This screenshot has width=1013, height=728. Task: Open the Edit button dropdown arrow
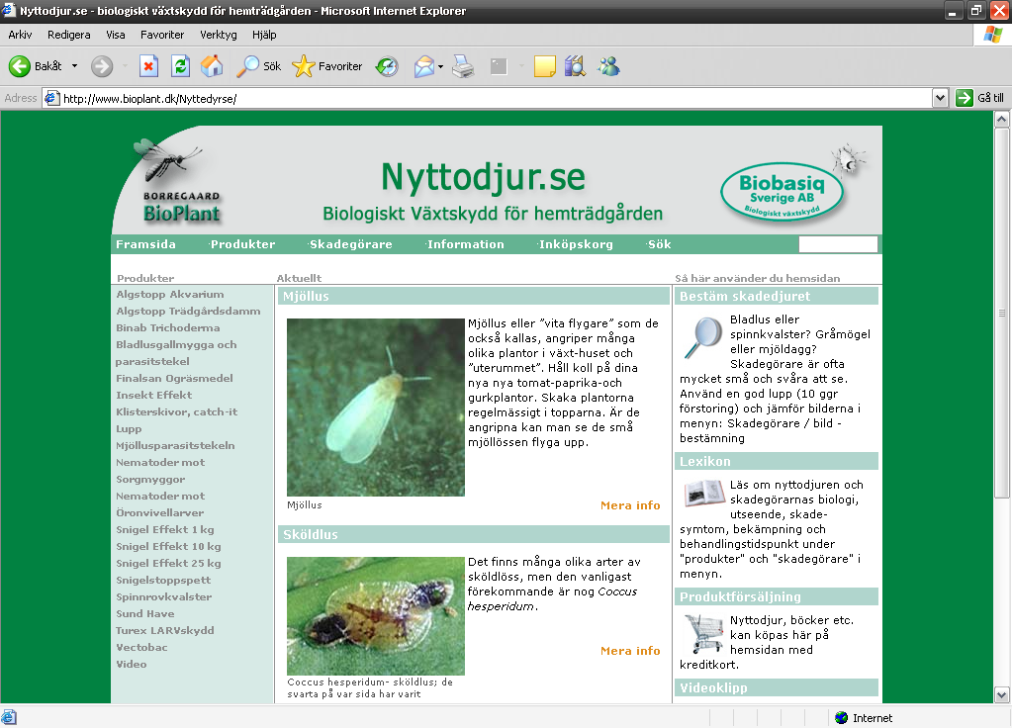click(x=520, y=66)
